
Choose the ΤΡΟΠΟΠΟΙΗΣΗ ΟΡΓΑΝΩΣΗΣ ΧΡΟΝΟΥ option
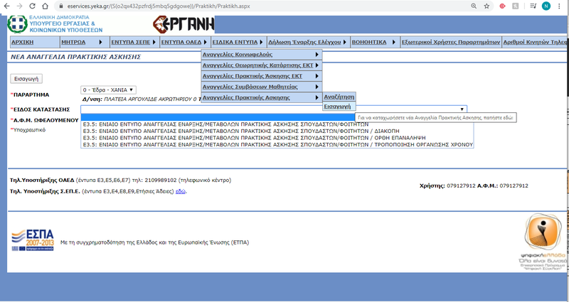click(x=278, y=145)
